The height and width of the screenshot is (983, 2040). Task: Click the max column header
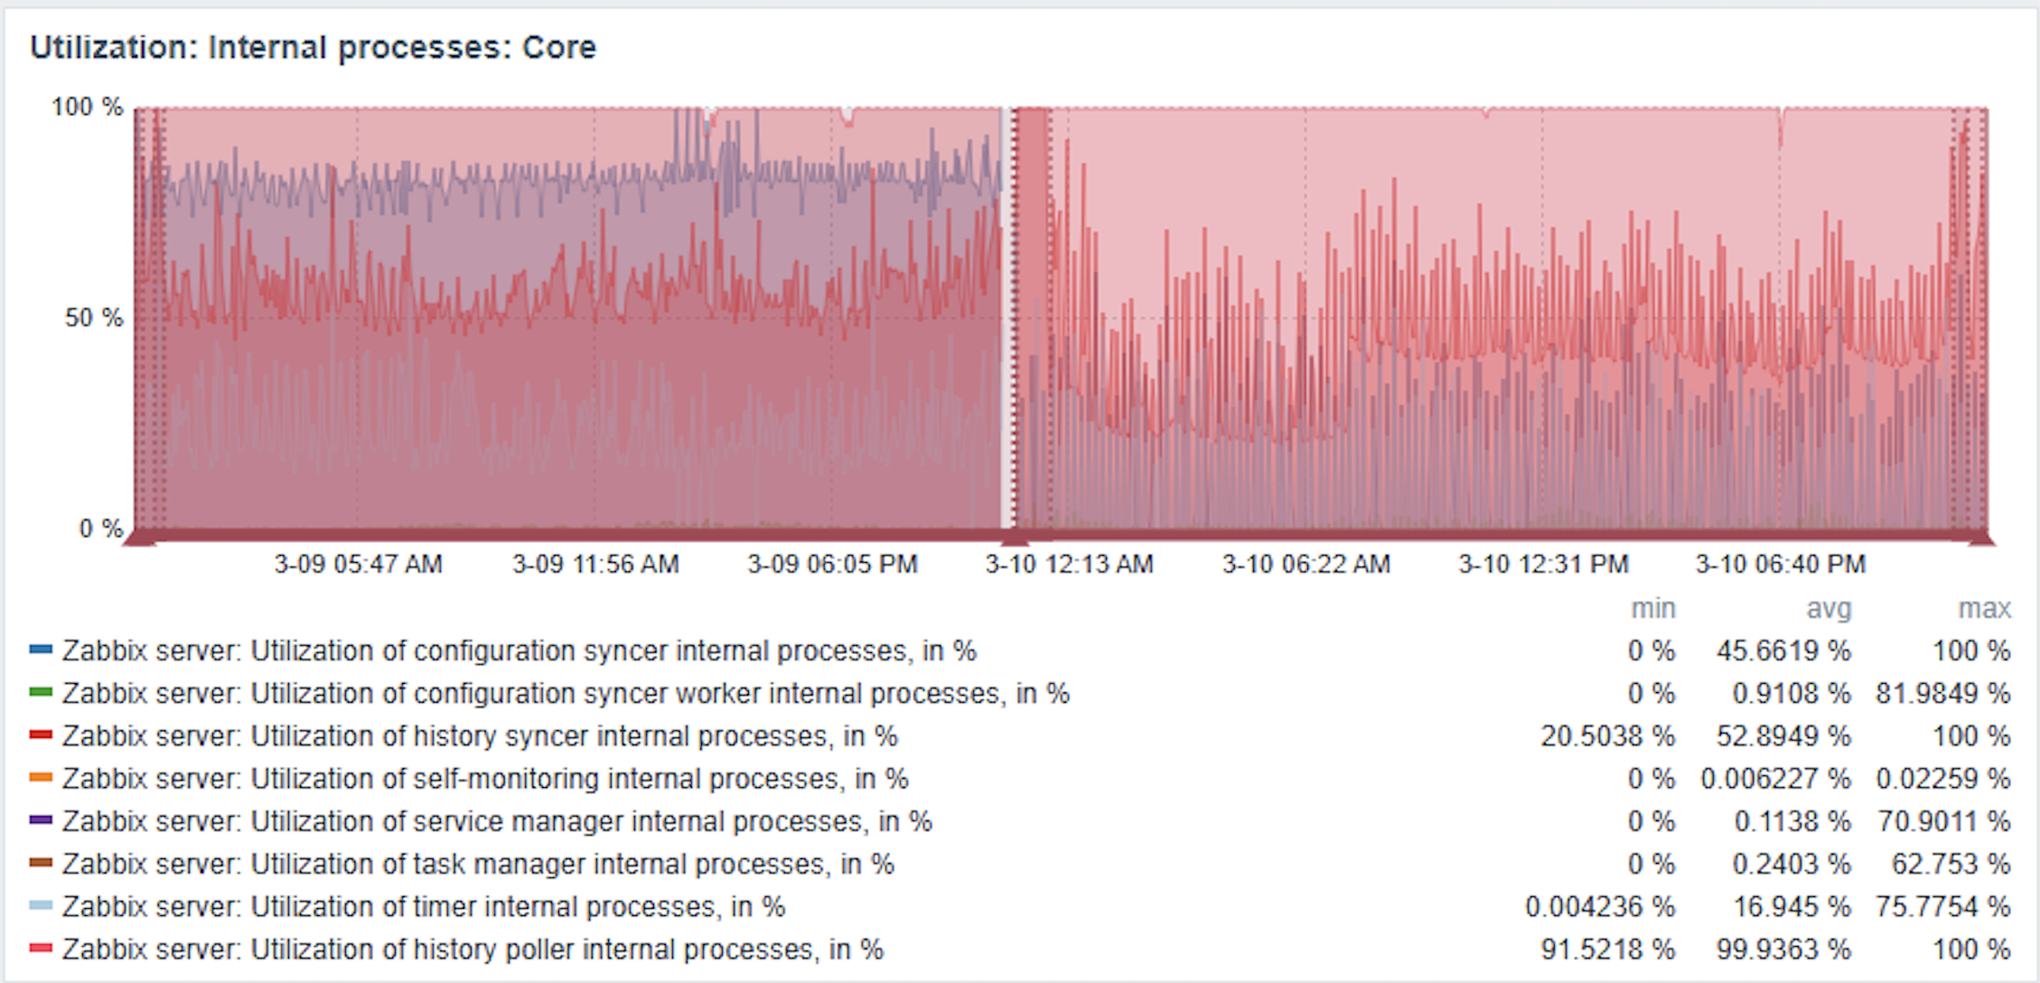tap(1983, 609)
